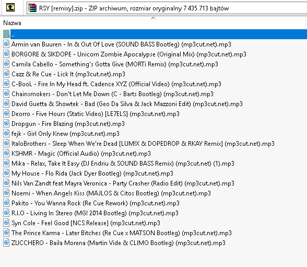This screenshot has height=267, width=307.
Task: Select Camila Cabello - Something's Gotta Give file name
Action: (x=115, y=64)
